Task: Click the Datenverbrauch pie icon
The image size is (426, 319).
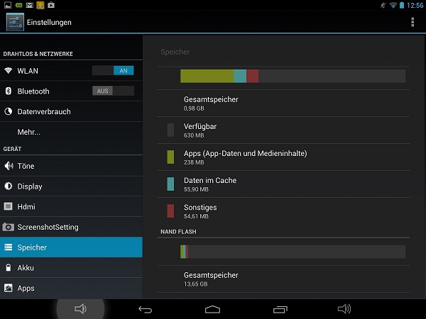Action: click(x=8, y=111)
